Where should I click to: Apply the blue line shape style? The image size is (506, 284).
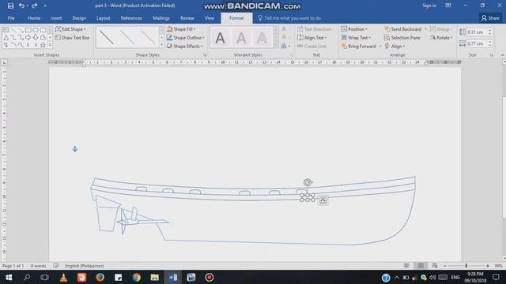[x=127, y=37]
